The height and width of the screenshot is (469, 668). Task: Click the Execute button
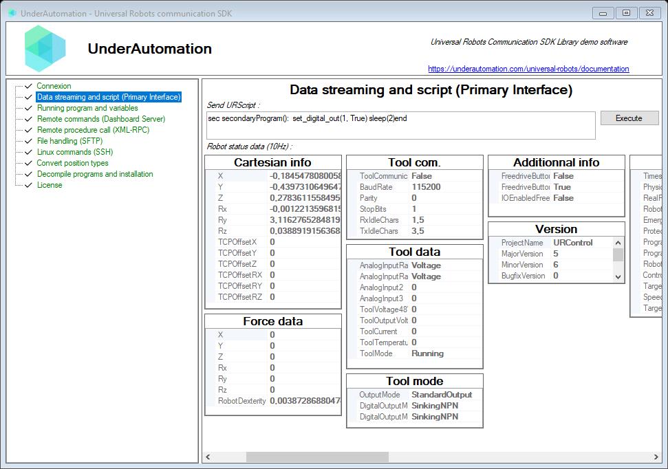tap(629, 118)
